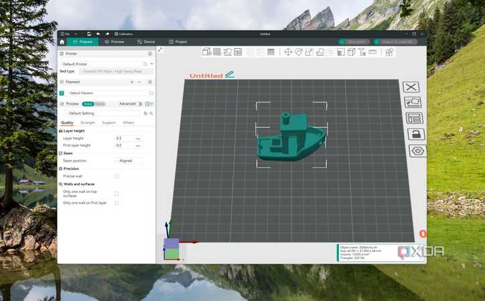Open the Others settings tab
Screen dimensions: 485x301
point(129,123)
